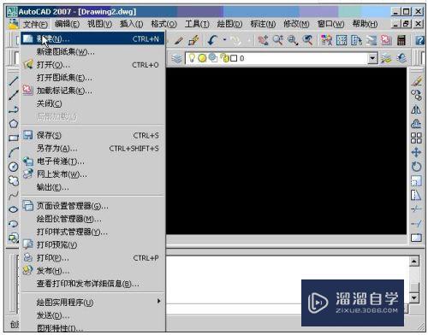The width and height of the screenshot is (428, 335).
Task: Choose 加载标记集(K)... menu entry
Action: [92, 91]
